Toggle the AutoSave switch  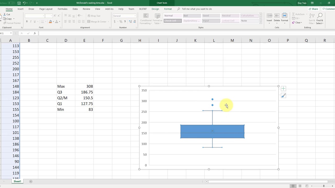coord(11,3)
